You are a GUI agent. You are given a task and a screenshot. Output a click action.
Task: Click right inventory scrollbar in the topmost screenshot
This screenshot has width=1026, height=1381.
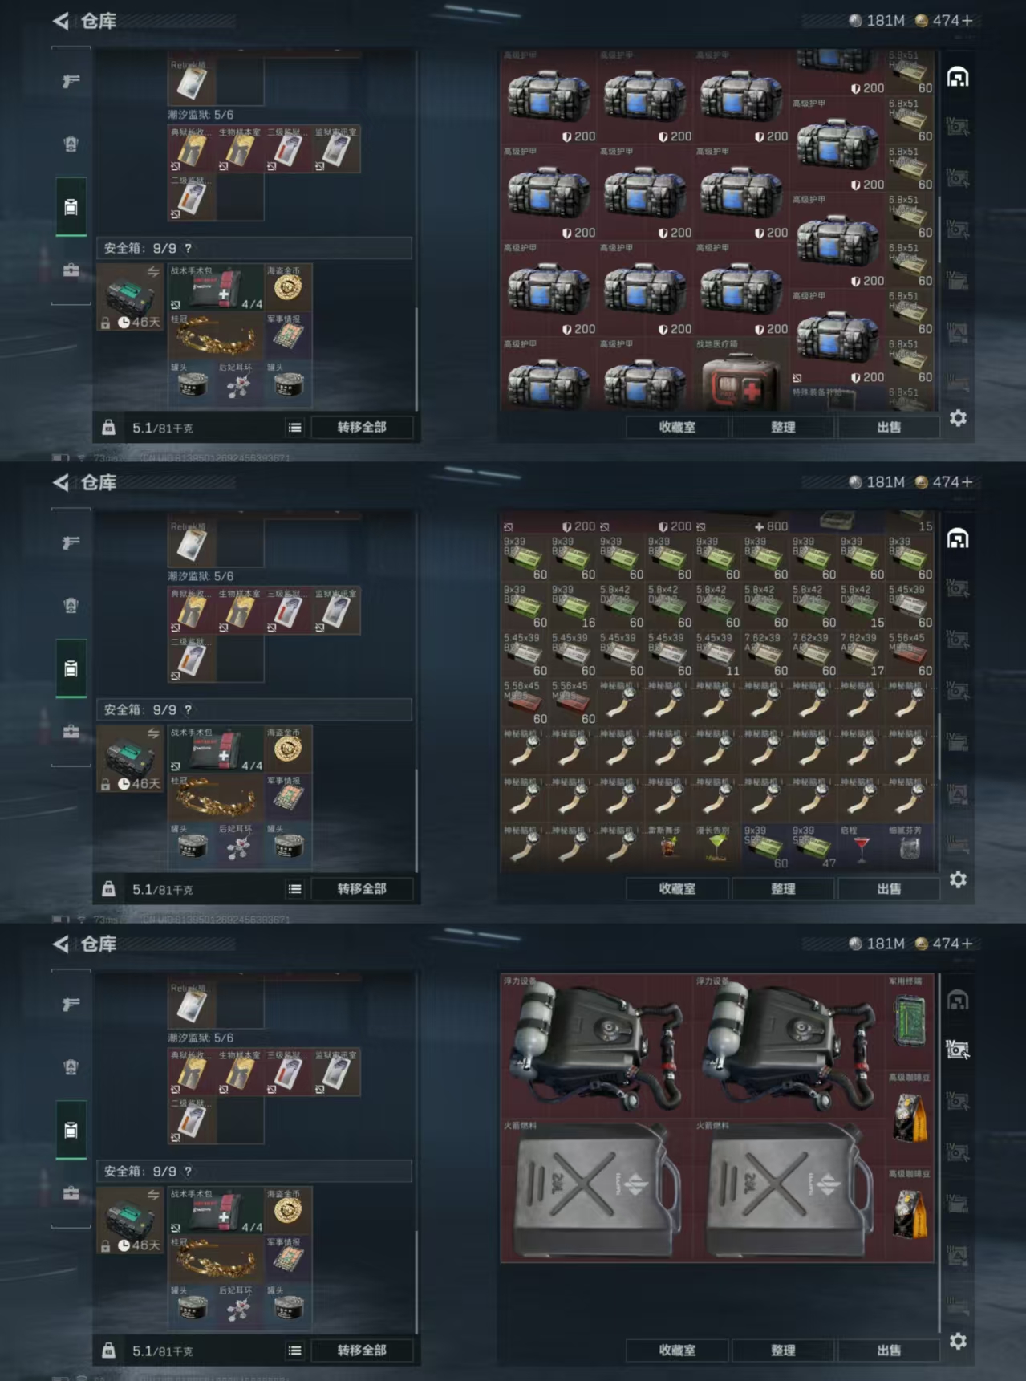point(939,233)
